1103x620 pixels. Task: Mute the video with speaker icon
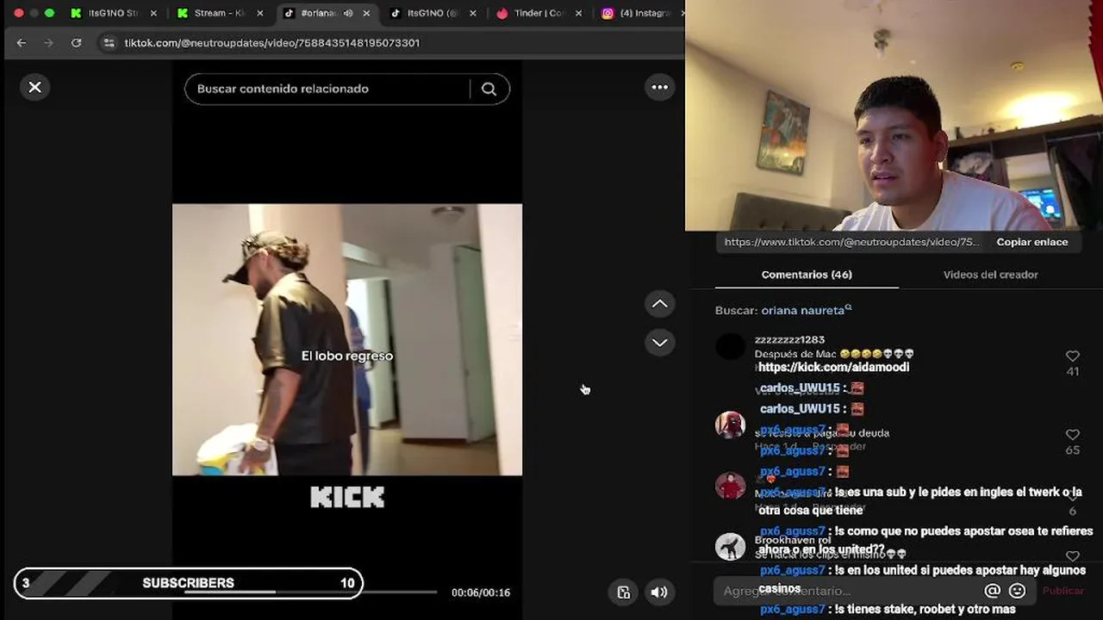(x=659, y=592)
